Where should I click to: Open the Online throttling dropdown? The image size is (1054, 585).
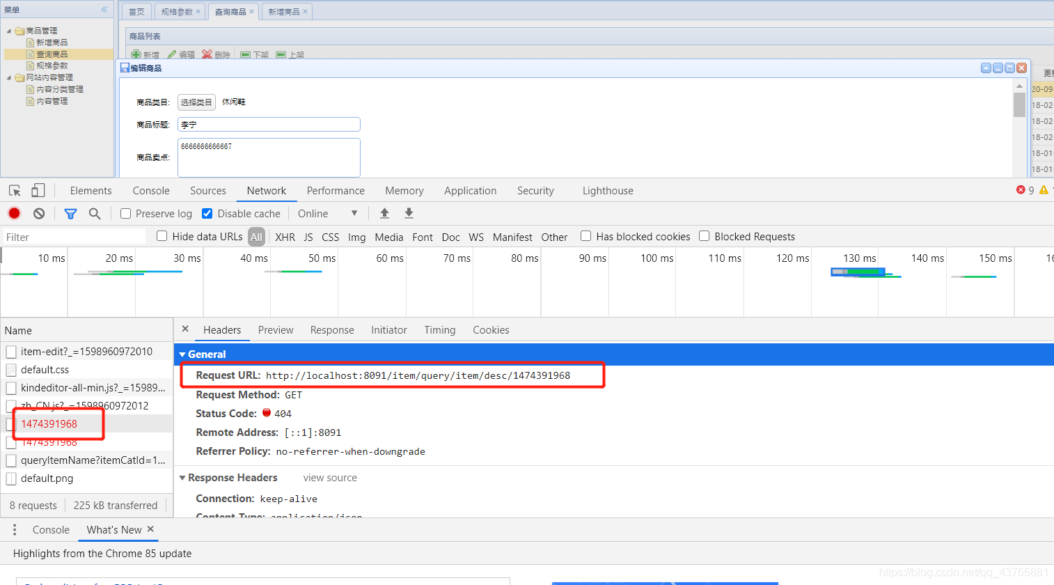[327, 214]
